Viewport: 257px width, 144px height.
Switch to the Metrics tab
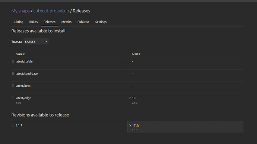(x=66, y=22)
